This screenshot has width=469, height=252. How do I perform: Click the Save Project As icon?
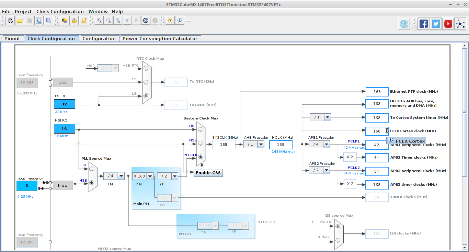click(x=49, y=21)
